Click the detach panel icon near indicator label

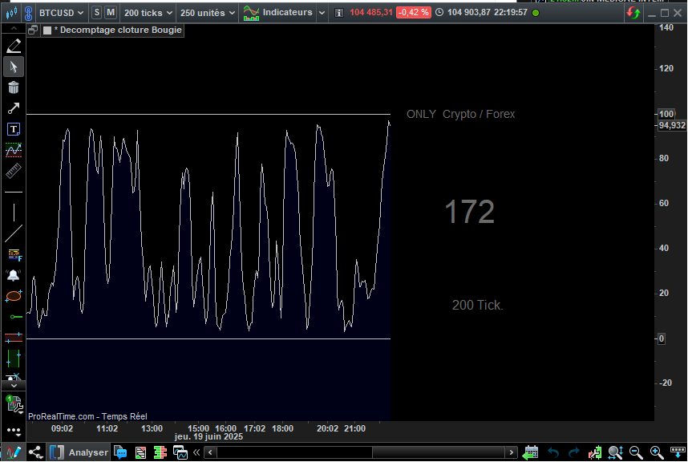point(33,30)
